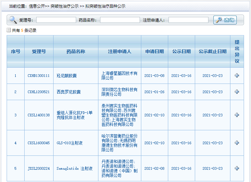Focus the 受理号 input field

56,20
